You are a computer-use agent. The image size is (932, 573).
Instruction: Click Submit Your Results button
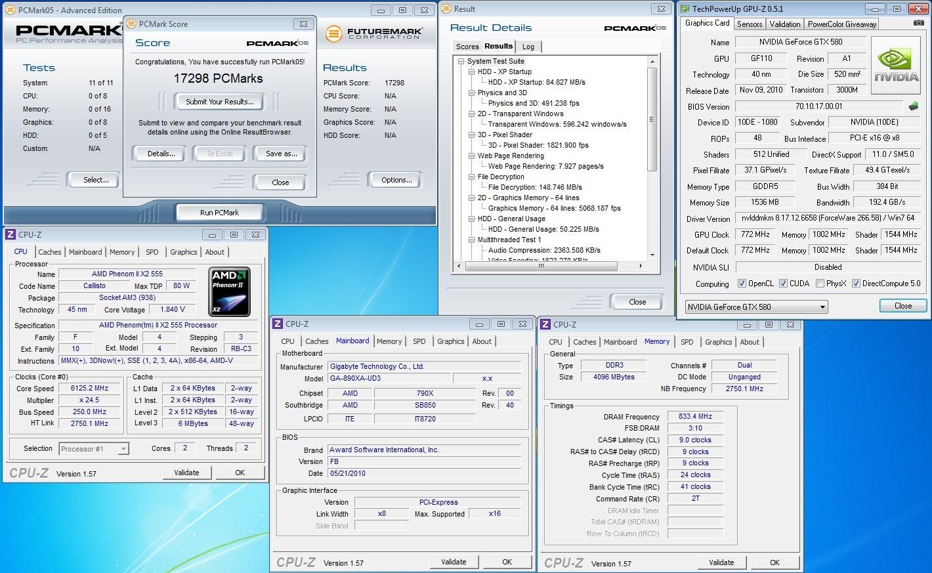point(219,102)
